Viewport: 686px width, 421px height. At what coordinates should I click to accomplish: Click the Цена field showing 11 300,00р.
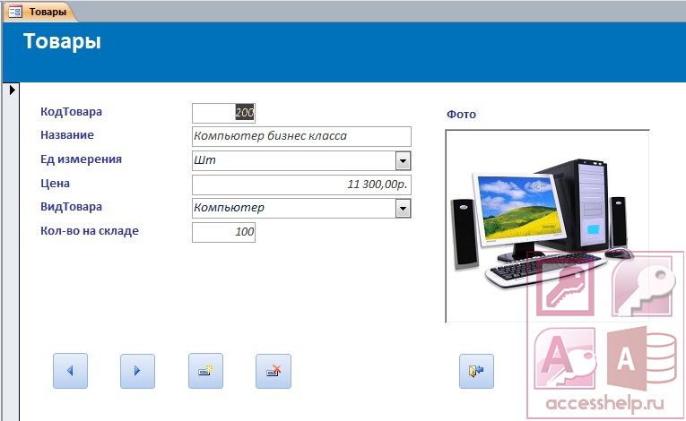coord(301,185)
